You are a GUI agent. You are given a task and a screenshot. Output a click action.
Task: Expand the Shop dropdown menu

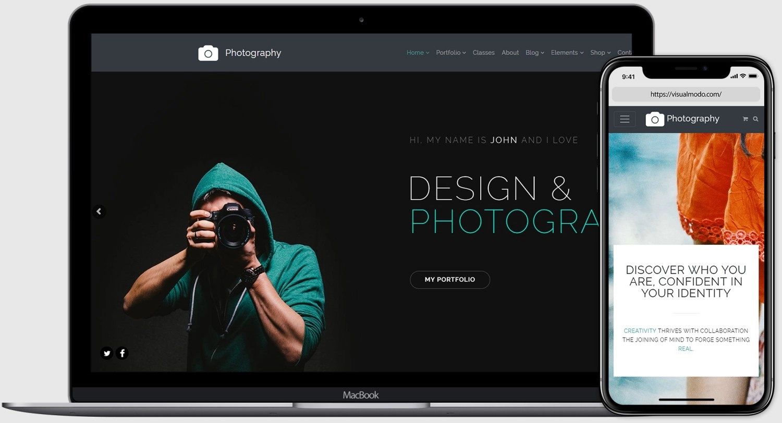(x=600, y=53)
